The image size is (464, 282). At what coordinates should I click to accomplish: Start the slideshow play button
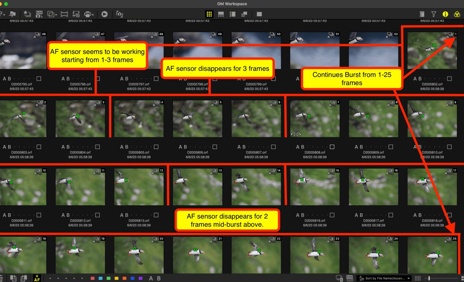coord(104,14)
